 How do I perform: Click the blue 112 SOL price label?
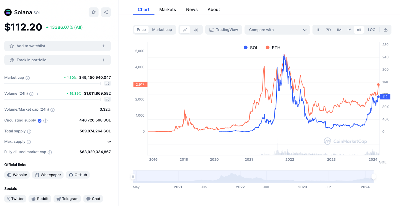click(x=385, y=97)
